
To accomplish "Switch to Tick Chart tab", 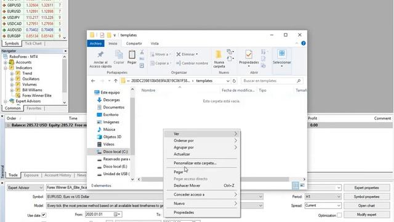I will point(33,44).
